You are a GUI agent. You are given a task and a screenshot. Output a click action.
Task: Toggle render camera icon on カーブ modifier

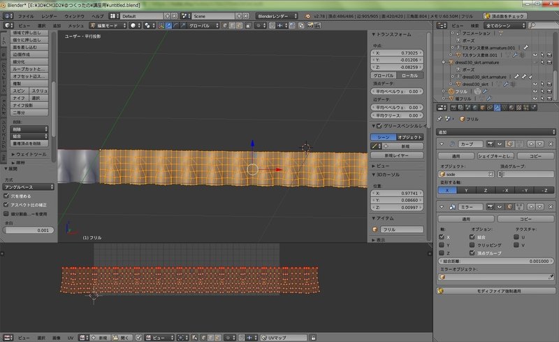tap(491, 144)
